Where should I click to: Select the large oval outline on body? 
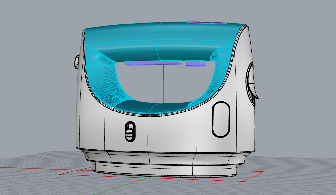pos(221,119)
